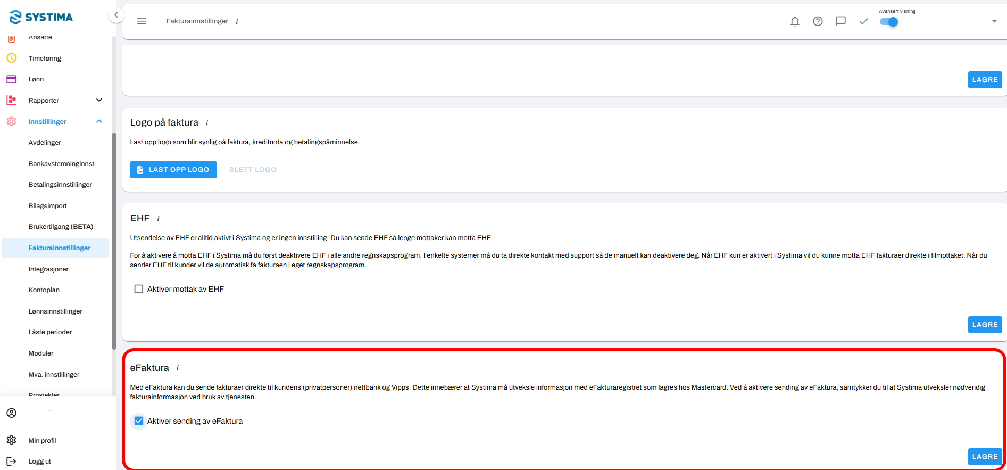Collapse the sidebar with the chevron button
1007x470 pixels.
pyautogui.click(x=116, y=15)
